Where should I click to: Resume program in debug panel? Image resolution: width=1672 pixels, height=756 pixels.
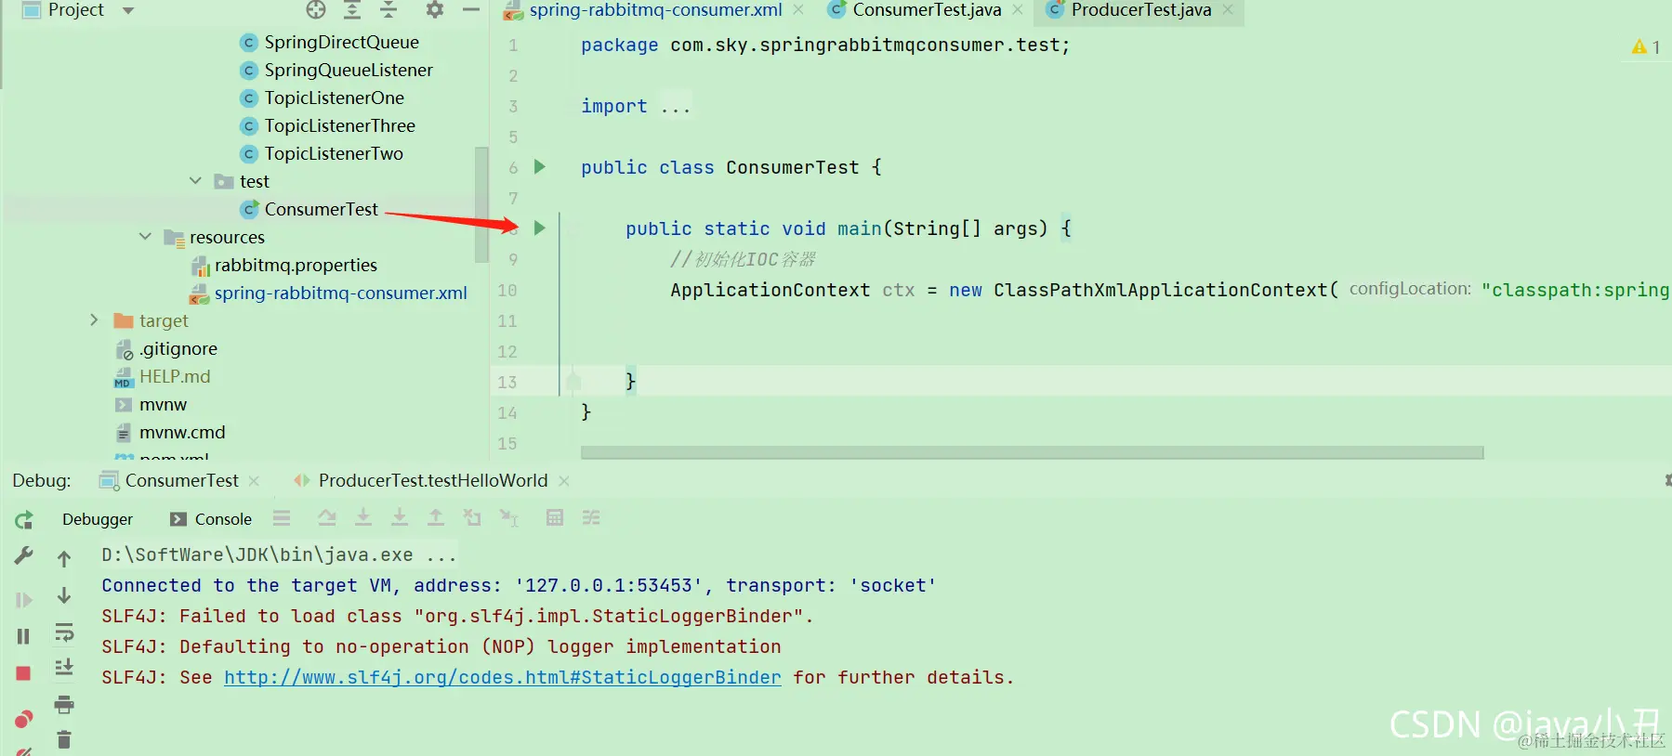coord(24,600)
